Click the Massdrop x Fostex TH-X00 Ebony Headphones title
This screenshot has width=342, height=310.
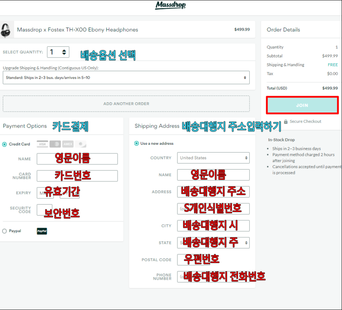click(77, 30)
